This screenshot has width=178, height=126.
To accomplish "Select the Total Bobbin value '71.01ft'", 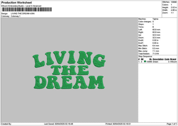I will (155, 54).
